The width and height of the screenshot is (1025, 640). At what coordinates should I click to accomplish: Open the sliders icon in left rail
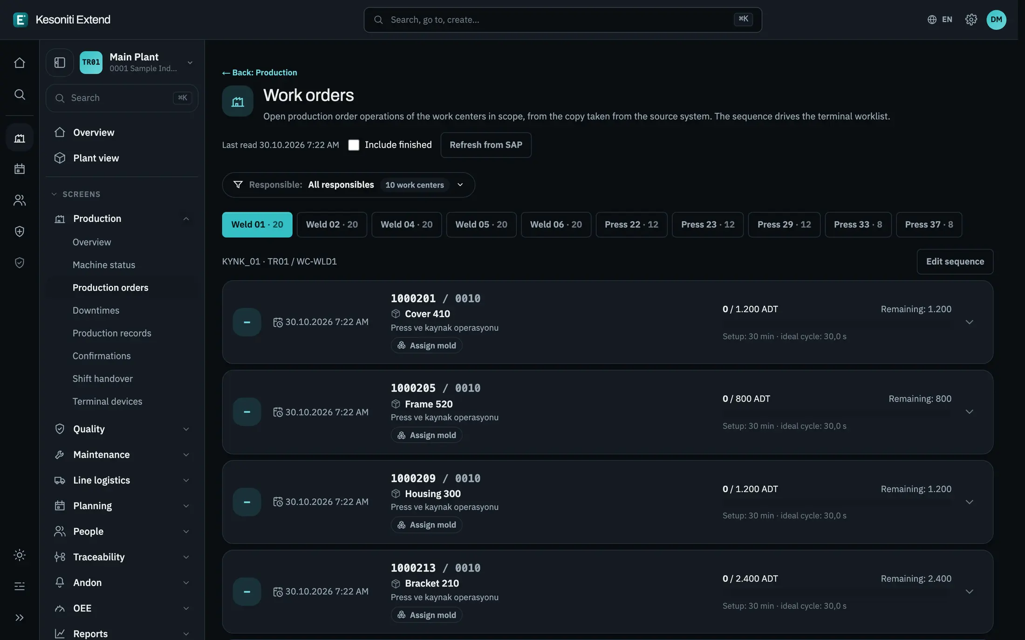pyautogui.click(x=20, y=586)
